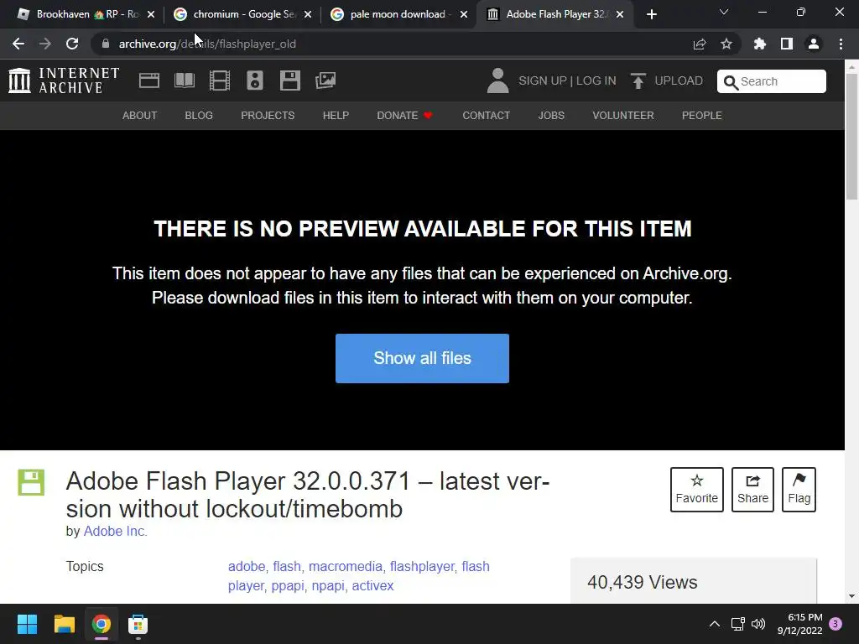859x644 pixels.
Task: Open the Extensions puzzle icon
Action: pos(760,44)
